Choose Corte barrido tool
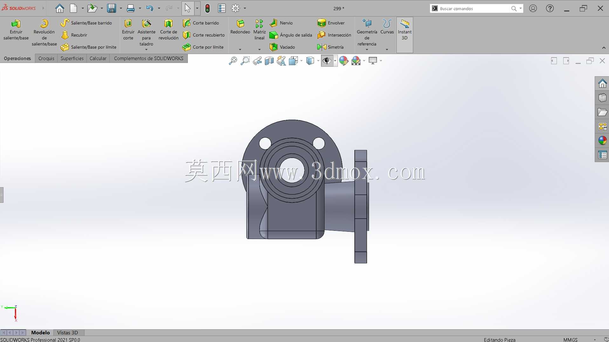609x342 pixels. 201,23
